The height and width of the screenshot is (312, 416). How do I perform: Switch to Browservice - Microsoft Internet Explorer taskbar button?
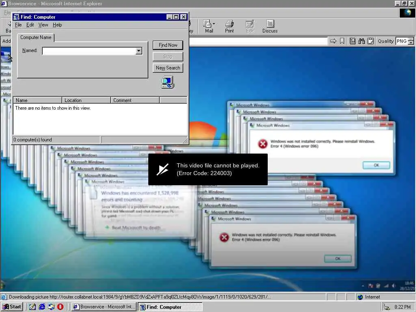pos(104,307)
